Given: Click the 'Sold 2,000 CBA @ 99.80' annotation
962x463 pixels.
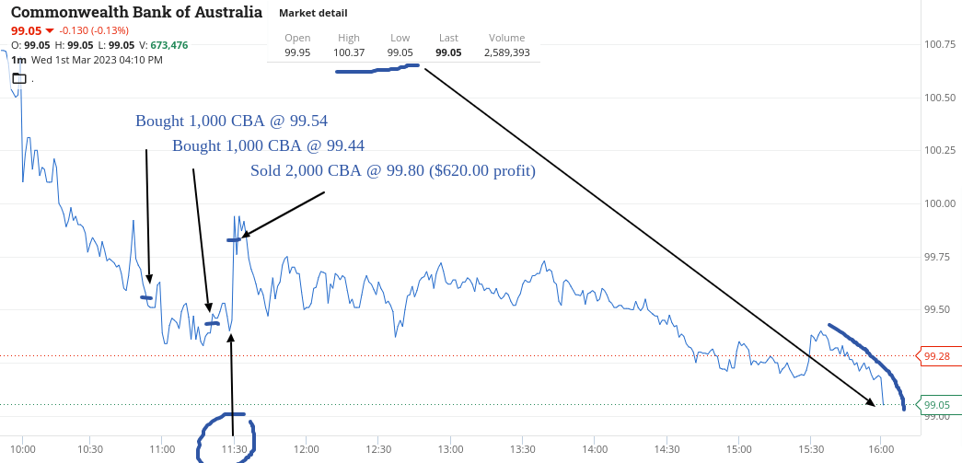Looking at the screenshot, I should pyautogui.click(x=393, y=170).
